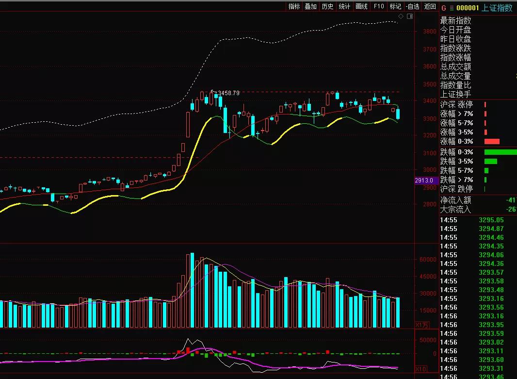Click the 上证指数 title
The width and height of the screenshot is (517, 379).
coord(497,8)
